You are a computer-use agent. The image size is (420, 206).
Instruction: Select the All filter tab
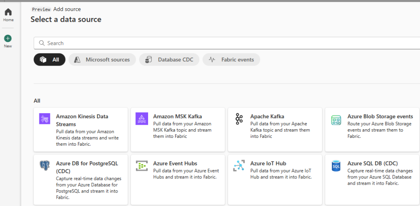[x=50, y=60]
